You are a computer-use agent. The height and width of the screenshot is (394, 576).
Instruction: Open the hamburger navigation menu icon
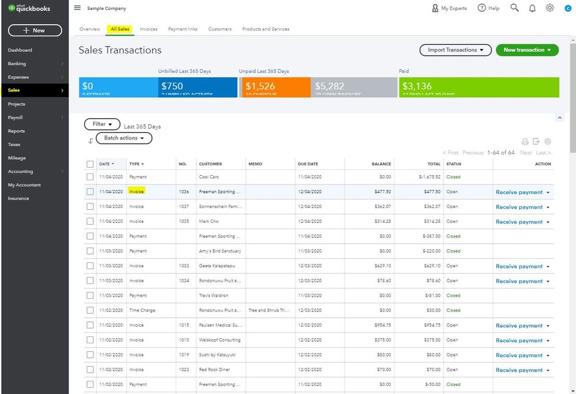coord(77,7)
